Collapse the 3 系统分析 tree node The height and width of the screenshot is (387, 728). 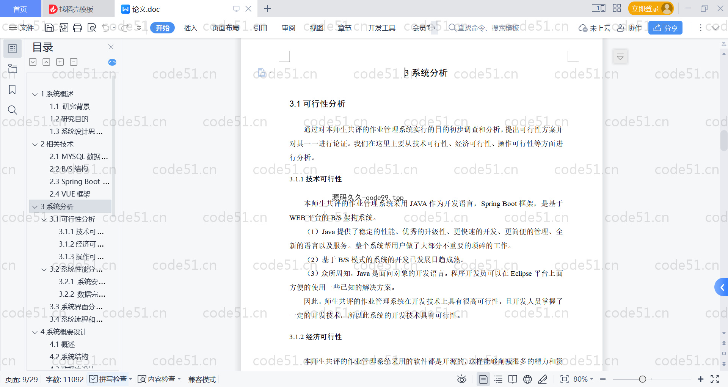tap(35, 207)
